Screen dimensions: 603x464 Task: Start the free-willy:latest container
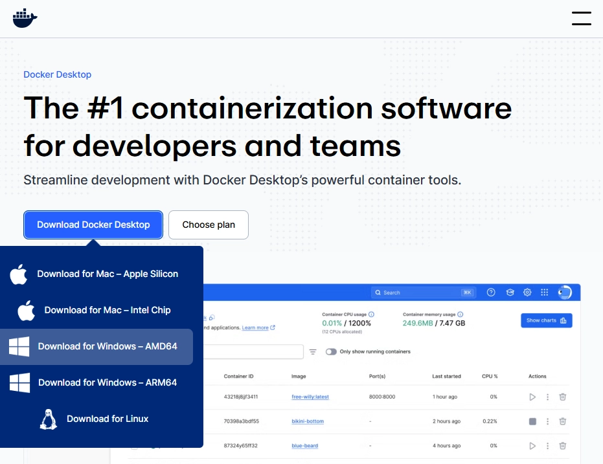pos(532,397)
